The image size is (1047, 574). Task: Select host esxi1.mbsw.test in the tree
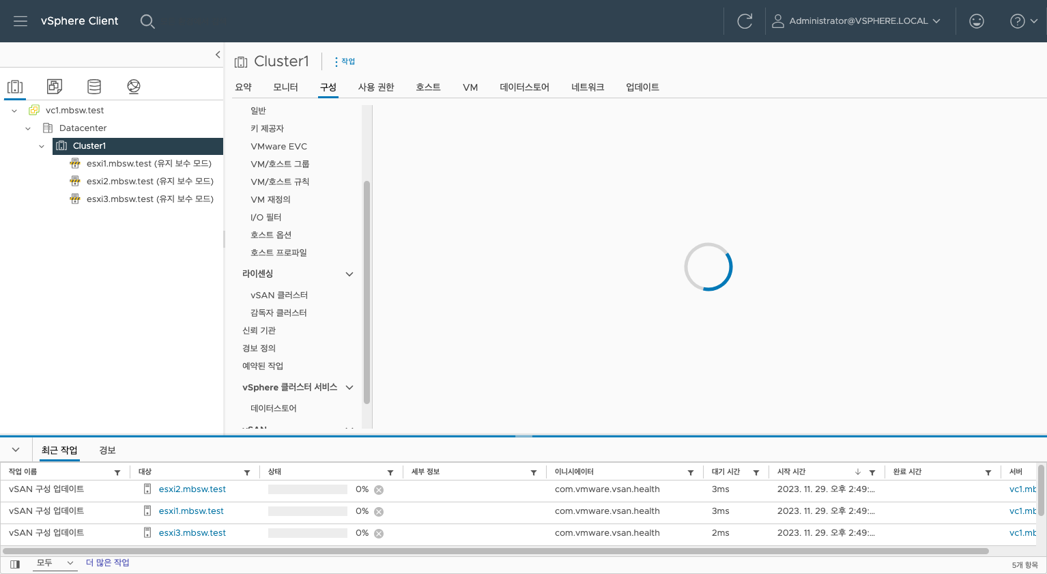pos(149,164)
